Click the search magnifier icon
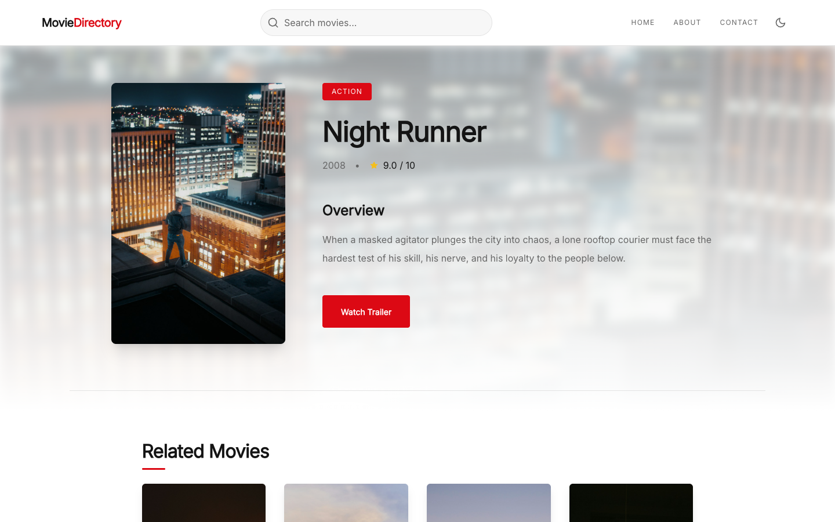Viewport: 835px width, 522px height. tap(273, 23)
